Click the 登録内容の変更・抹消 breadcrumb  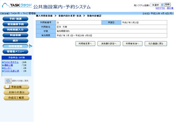(70, 16)
